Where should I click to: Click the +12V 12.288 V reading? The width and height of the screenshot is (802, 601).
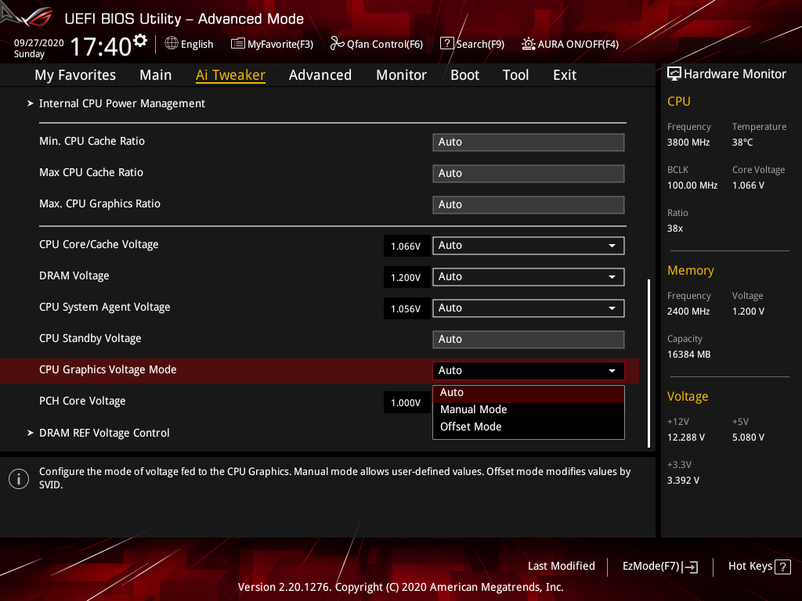[686, 437]
